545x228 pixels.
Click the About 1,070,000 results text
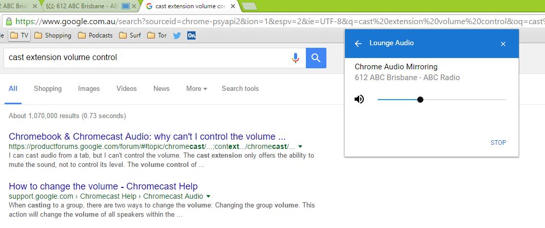coord(67,116)
